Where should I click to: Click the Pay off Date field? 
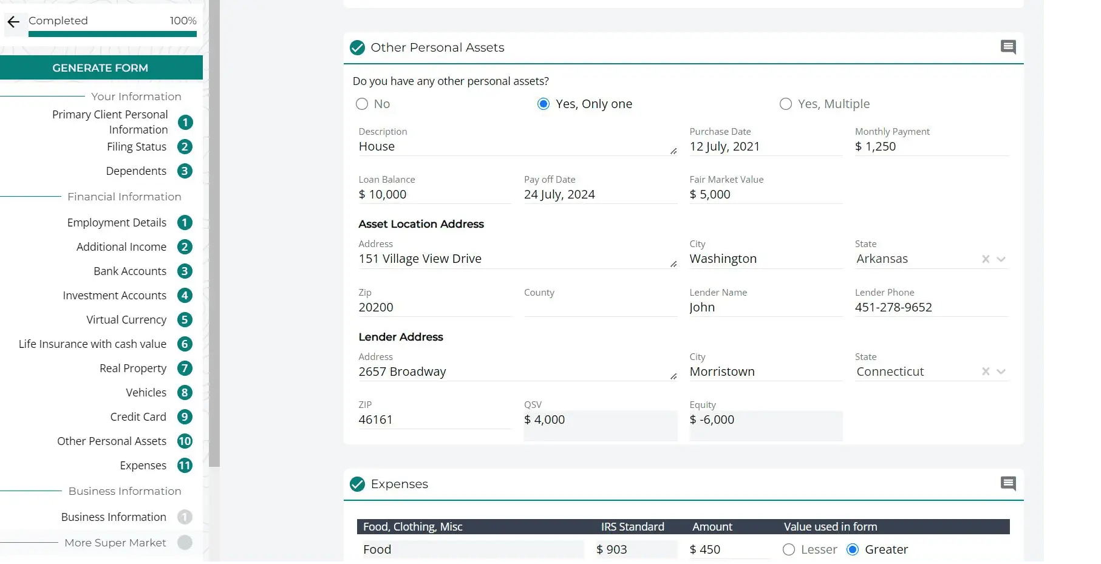point(600,194)
